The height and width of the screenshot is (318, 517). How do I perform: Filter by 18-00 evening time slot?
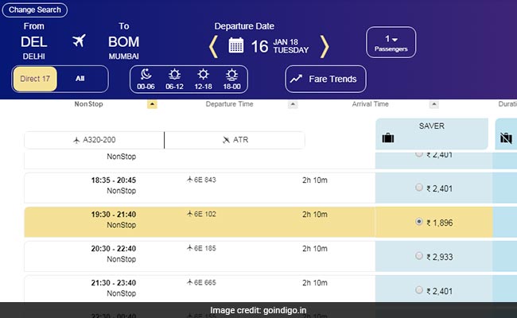point(231,79)
